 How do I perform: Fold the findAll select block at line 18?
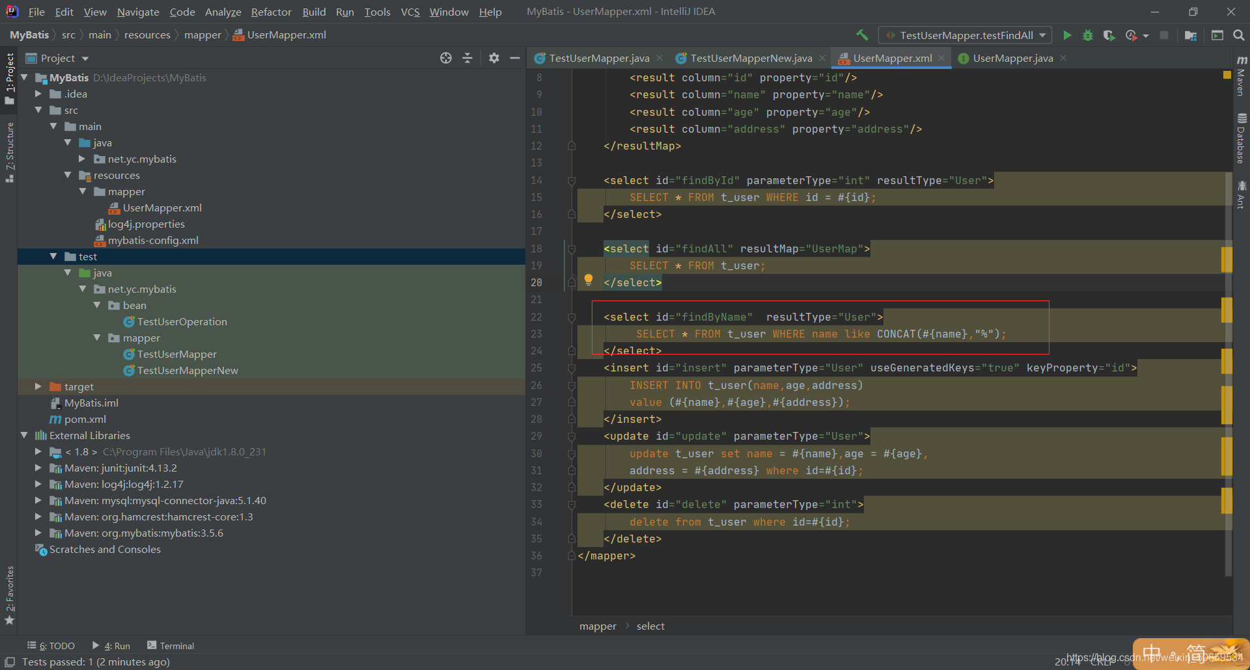pyautogui.click(x=572, y=249)
